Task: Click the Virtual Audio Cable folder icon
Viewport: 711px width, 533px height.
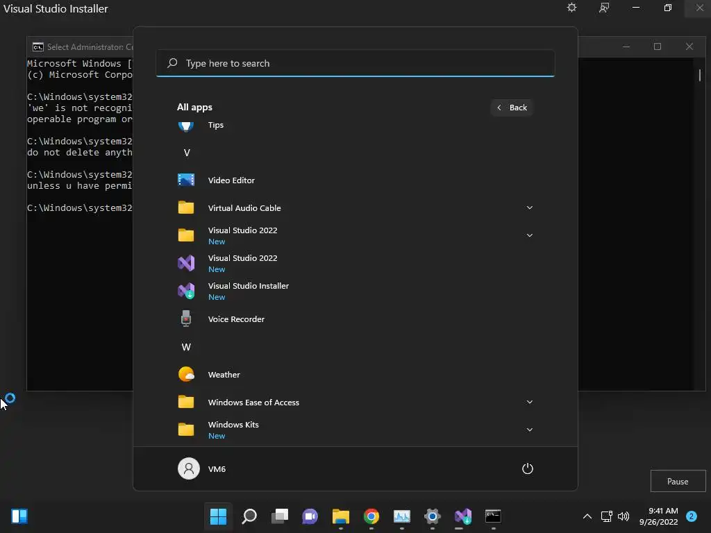Action: [x=186, y=208]
